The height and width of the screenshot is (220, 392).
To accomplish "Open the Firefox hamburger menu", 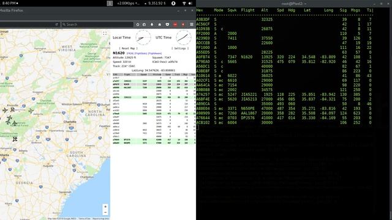I will pyautogui.click(x=192, y=24).
